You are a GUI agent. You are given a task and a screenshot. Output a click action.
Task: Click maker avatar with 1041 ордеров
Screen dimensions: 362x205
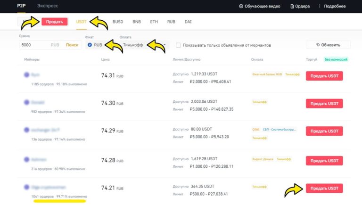[26, 187]
